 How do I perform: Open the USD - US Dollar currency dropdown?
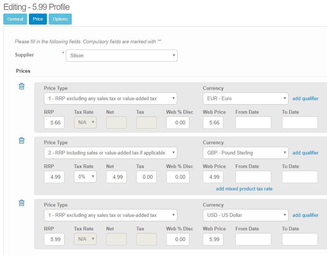pyautogui.click(x=245, y=215)
